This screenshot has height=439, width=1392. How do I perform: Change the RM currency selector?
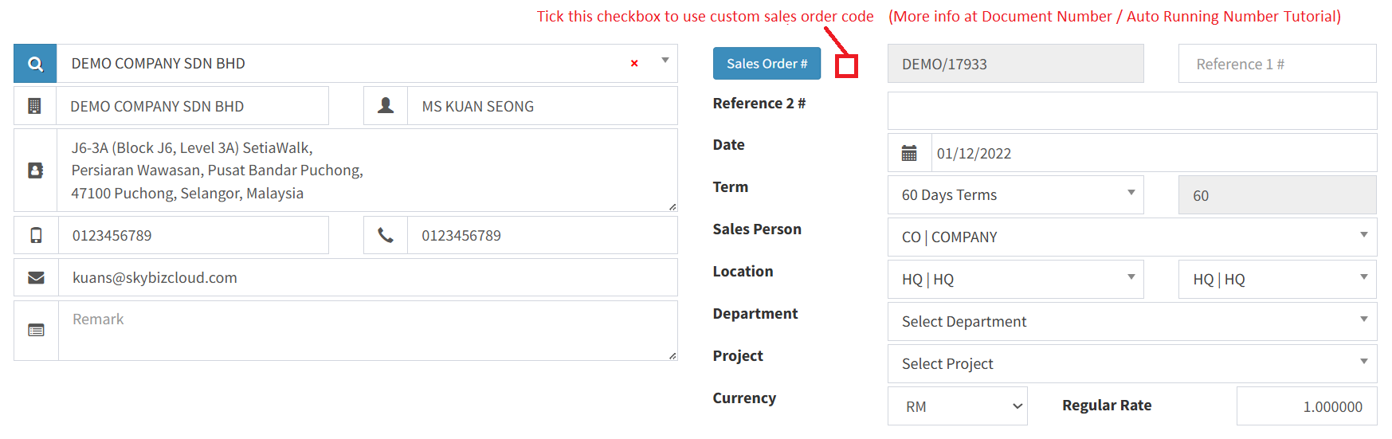957,406
